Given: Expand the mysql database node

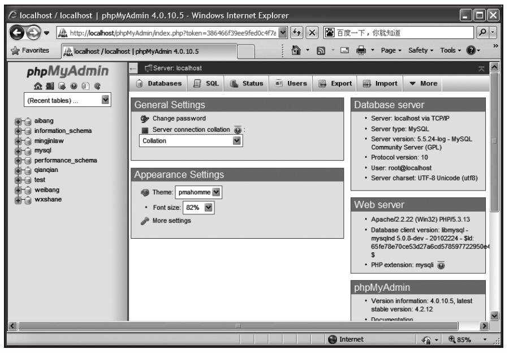Looking at the screenshot, I should pos(18,150).
